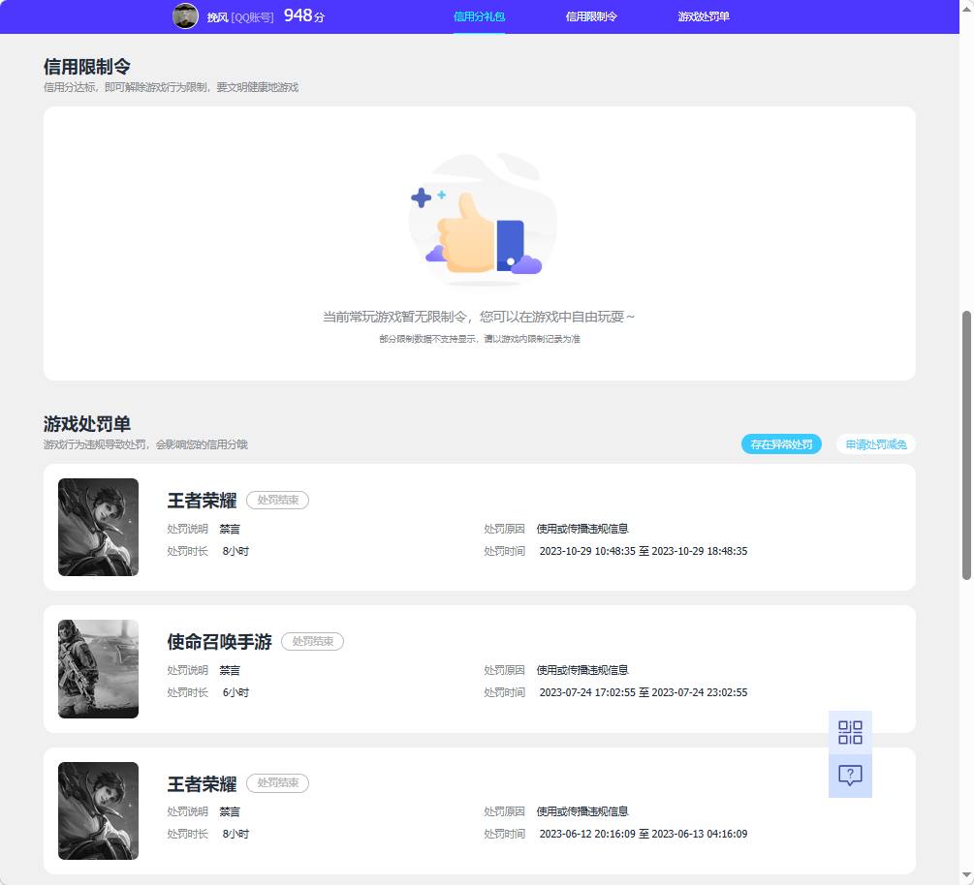Click the QR code icon on the right edge
The image size is (974, 885).
click(x=850, y=733)
